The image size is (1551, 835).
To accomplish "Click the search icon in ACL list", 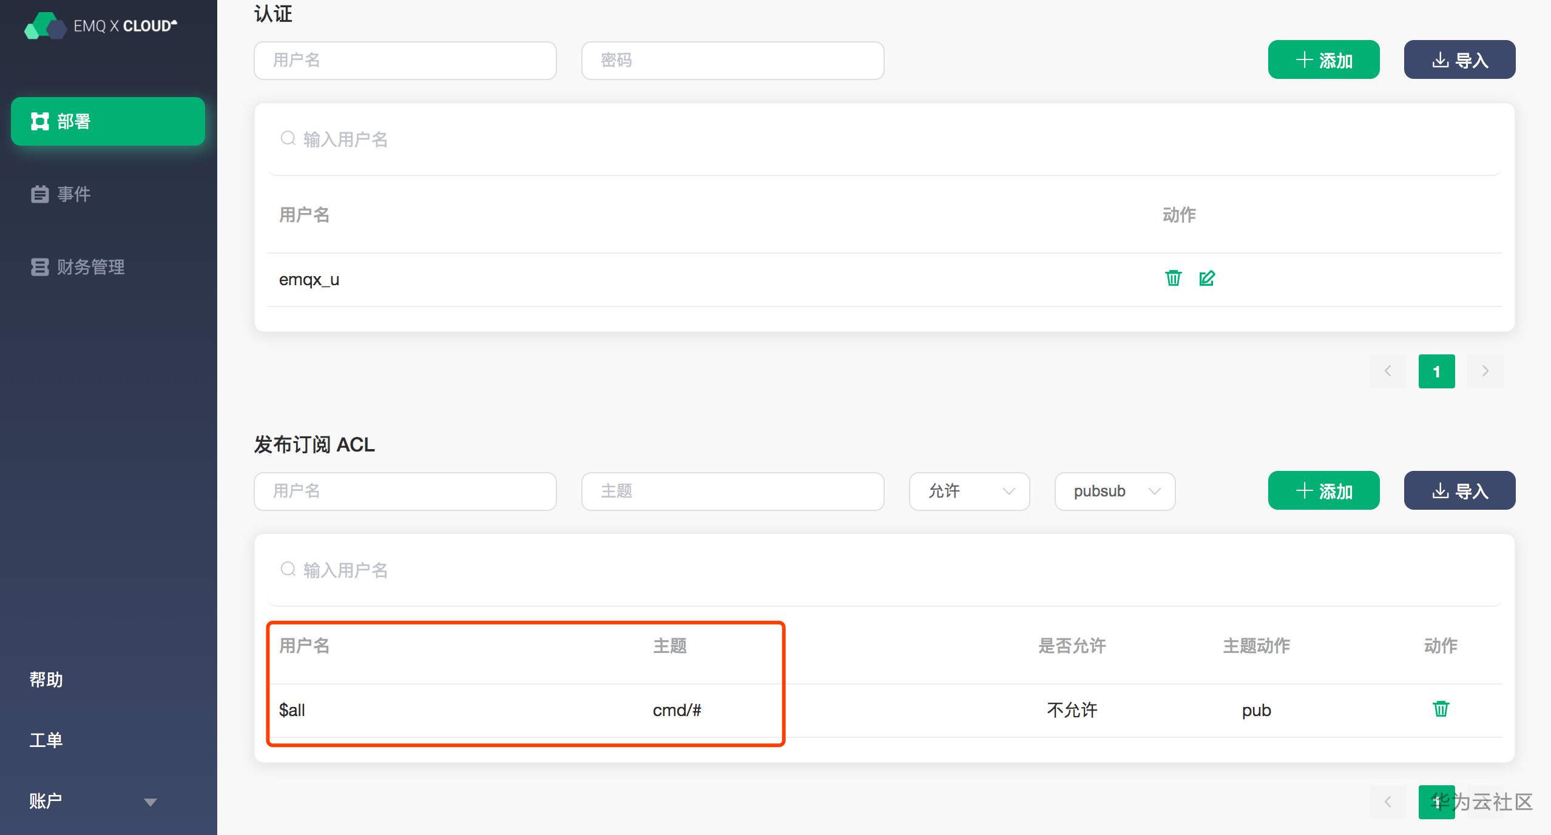I will [x=288, y=570].
